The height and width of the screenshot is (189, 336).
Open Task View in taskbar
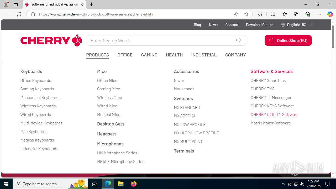(x=94, y=184)
